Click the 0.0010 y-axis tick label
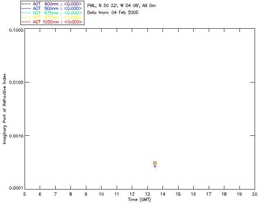 (16, 136)
